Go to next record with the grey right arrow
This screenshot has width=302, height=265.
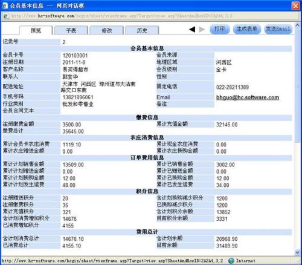[x=202, y=30]
